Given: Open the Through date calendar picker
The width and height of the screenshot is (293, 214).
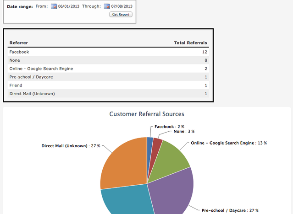Looking at the screenshot, I should (107, 6).
